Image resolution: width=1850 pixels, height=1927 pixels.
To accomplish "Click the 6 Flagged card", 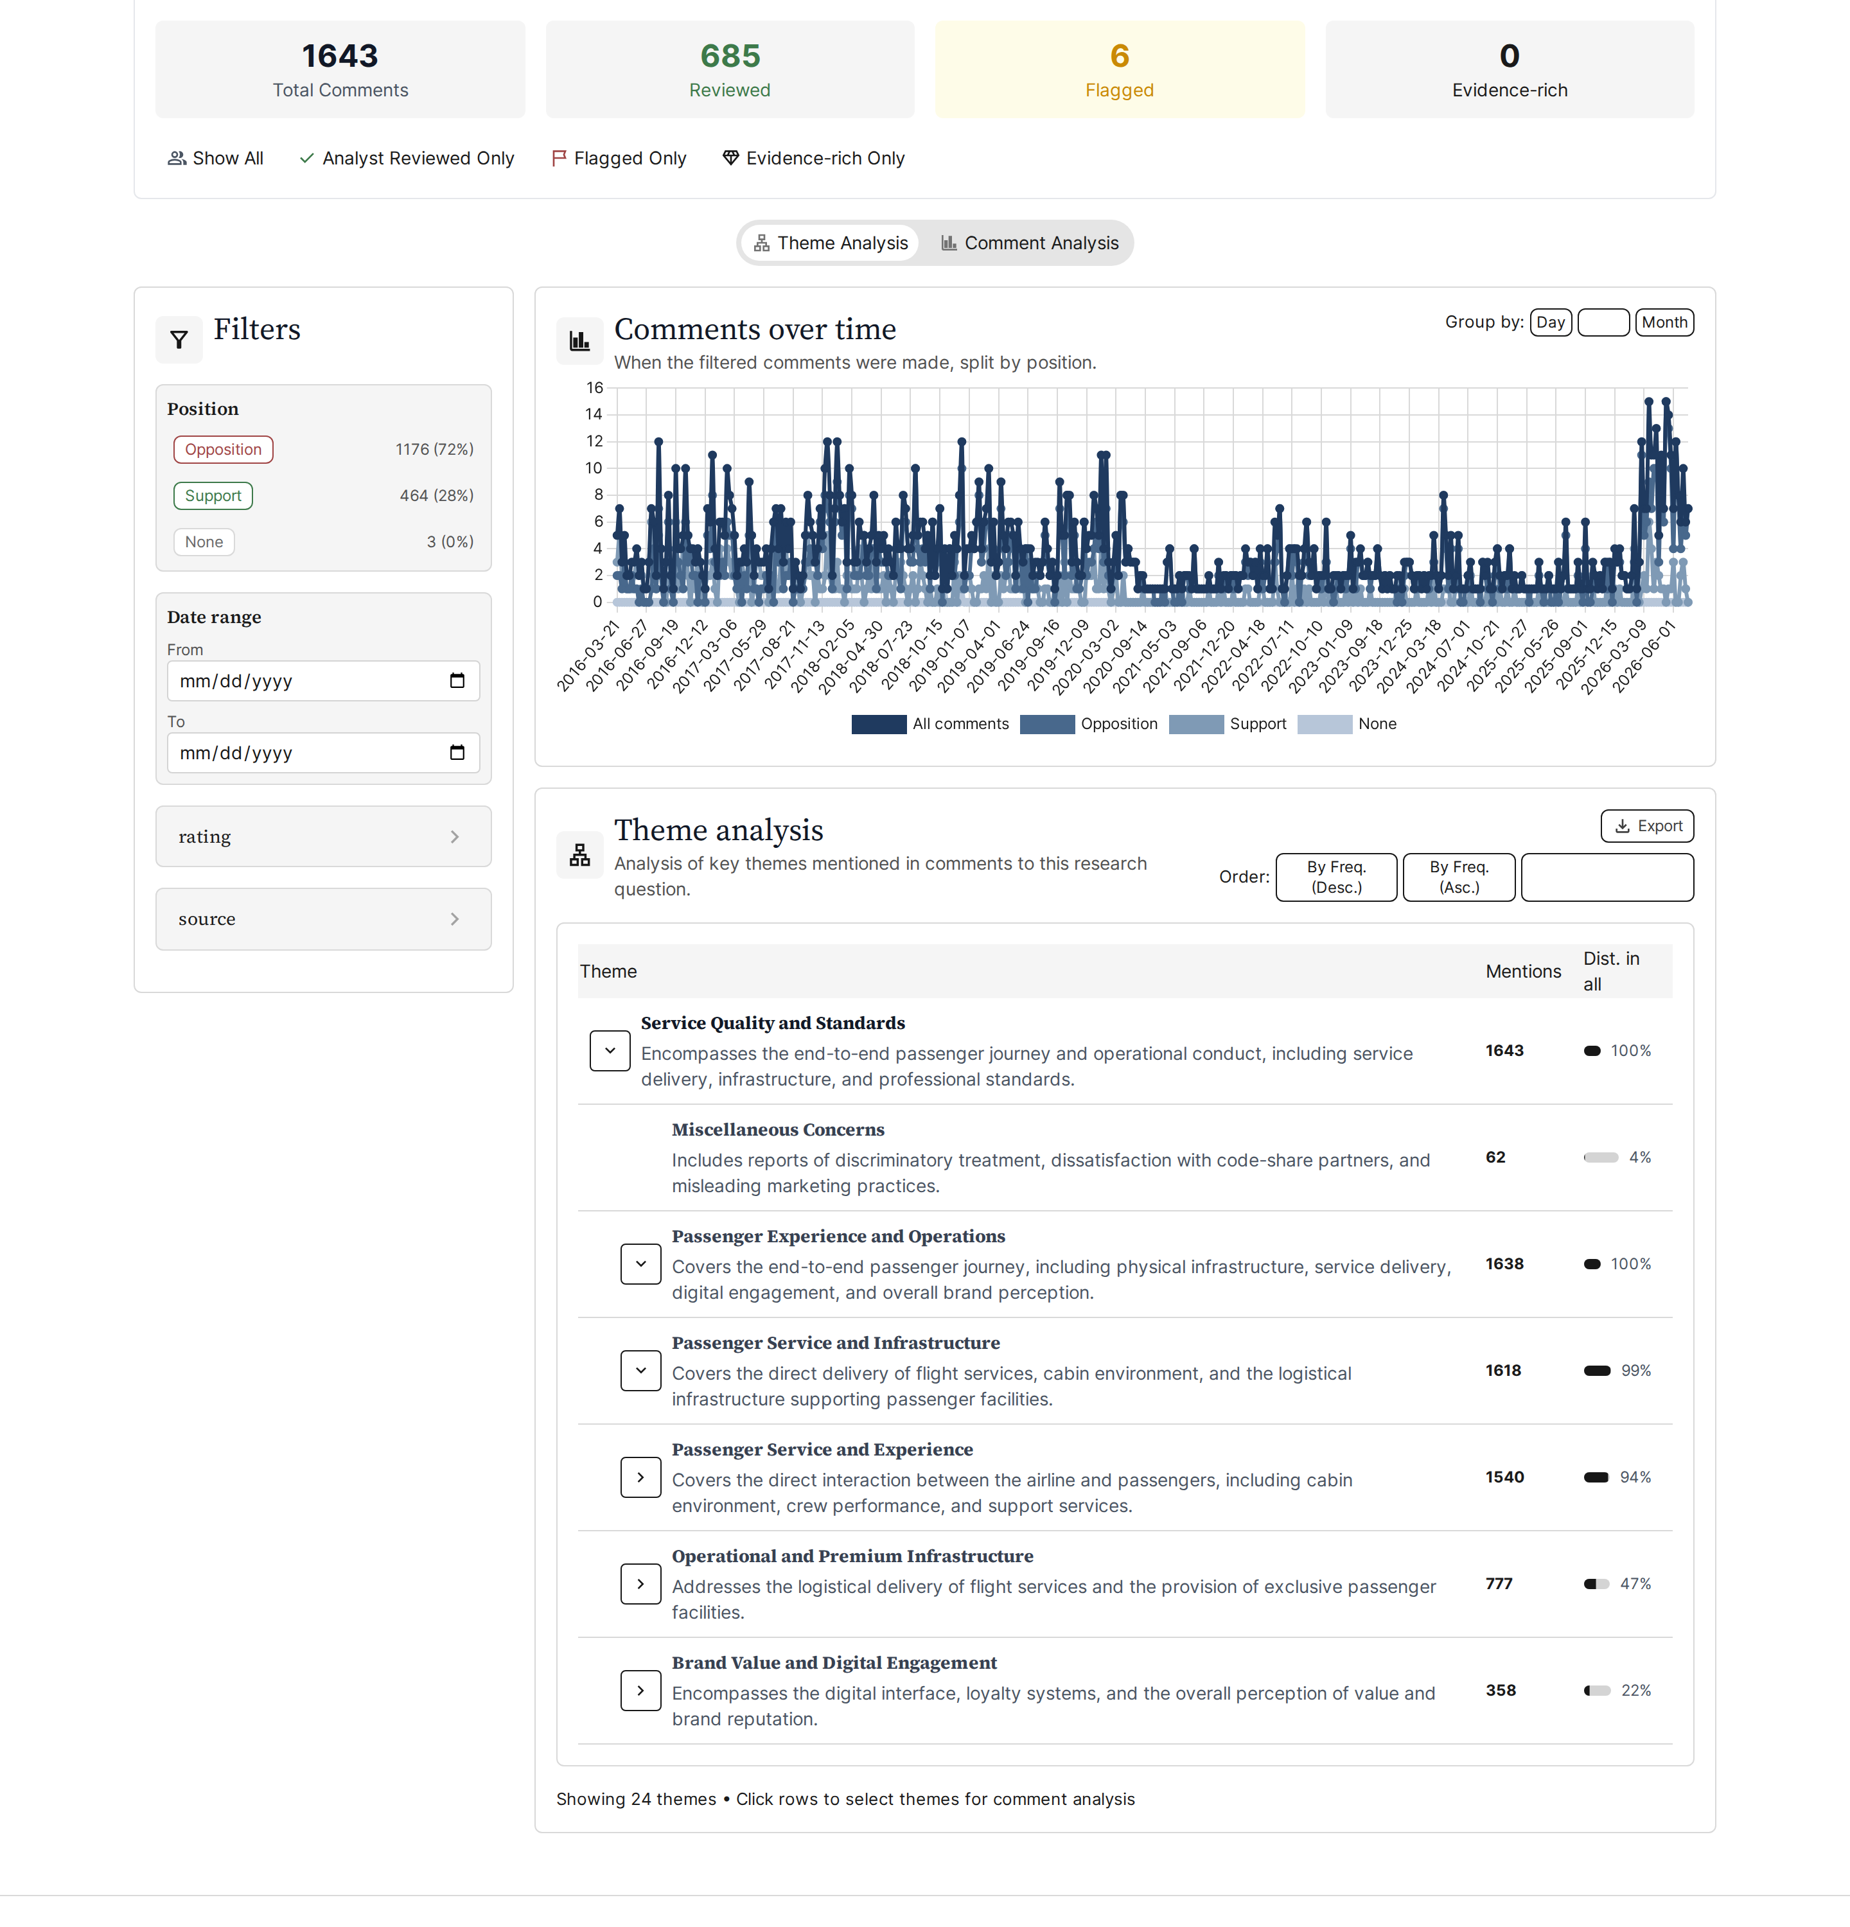I will click(1120, 70).
